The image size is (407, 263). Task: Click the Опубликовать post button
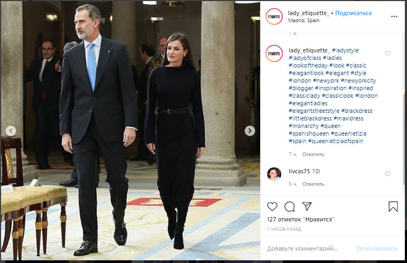(377, 249)
